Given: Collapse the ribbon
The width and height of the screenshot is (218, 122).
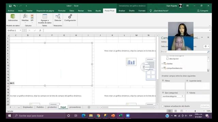Looking at the screenshot, I should (210, 26).
